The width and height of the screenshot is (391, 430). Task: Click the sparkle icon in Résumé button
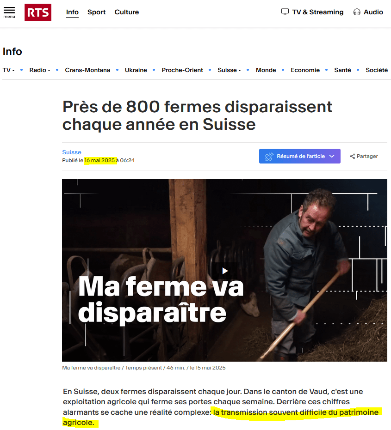269,156
